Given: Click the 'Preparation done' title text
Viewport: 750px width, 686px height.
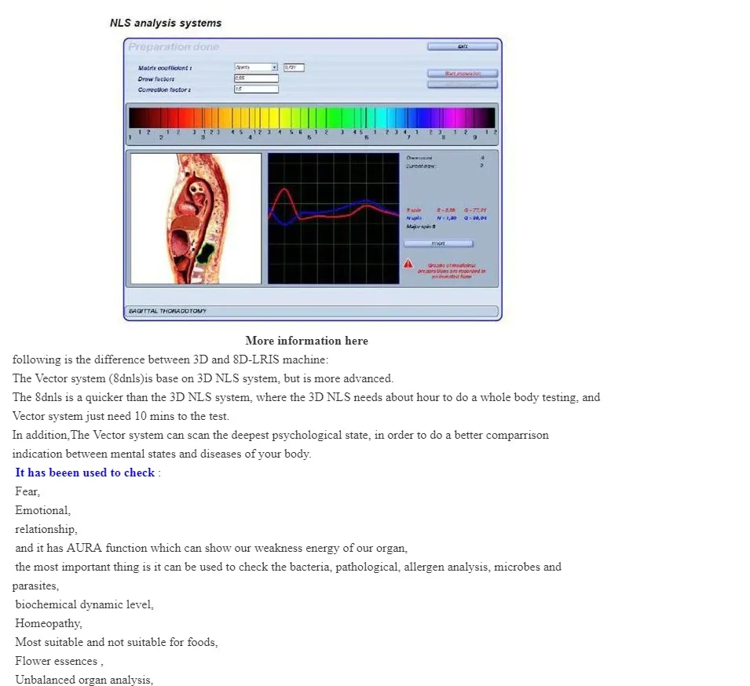Looking at the screenshot, I should pos(174,47).
